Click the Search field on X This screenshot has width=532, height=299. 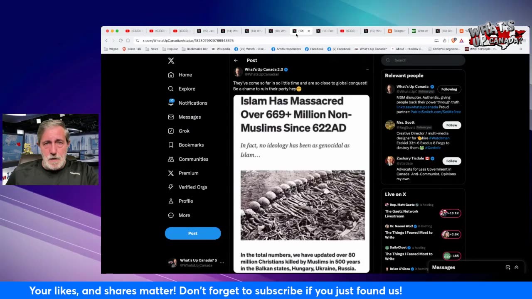(x=423, y=60)
